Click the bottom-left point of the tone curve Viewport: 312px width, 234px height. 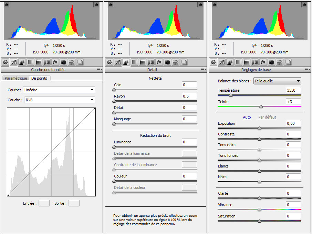[8, 195]
